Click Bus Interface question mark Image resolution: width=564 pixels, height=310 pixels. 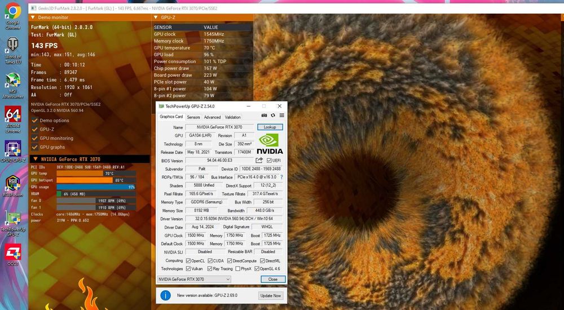[x=281, y=178]
